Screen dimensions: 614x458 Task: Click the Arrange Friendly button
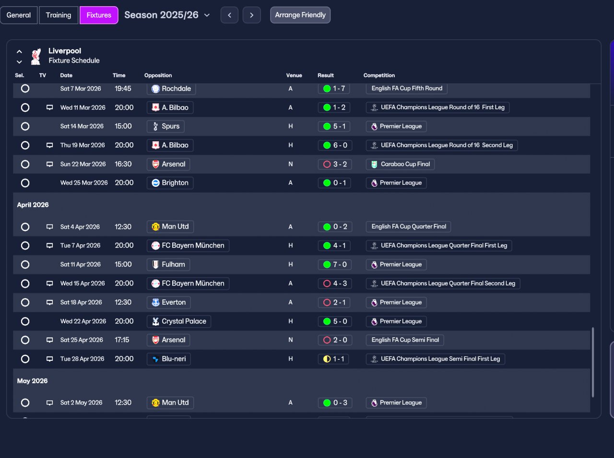click(300, 15)
